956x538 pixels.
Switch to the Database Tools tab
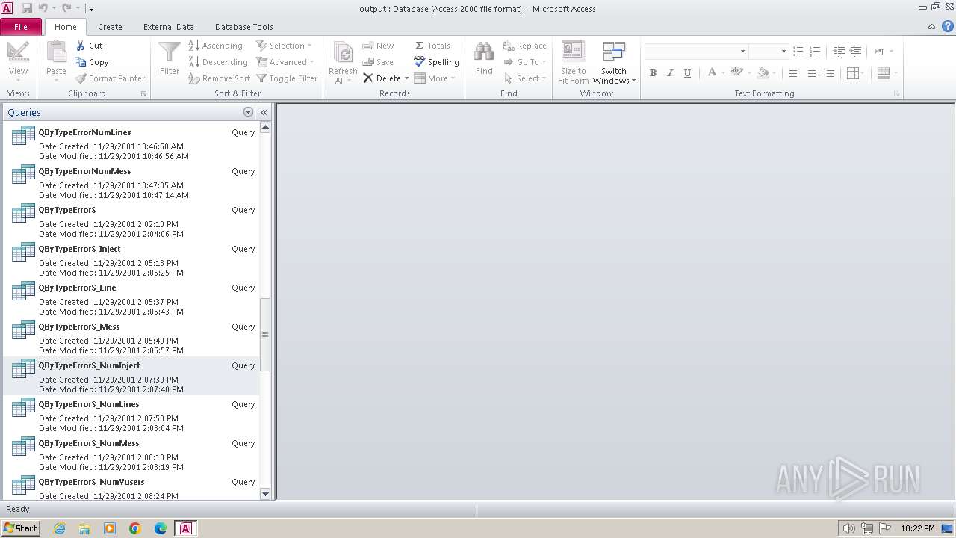(x=244, y=27)
